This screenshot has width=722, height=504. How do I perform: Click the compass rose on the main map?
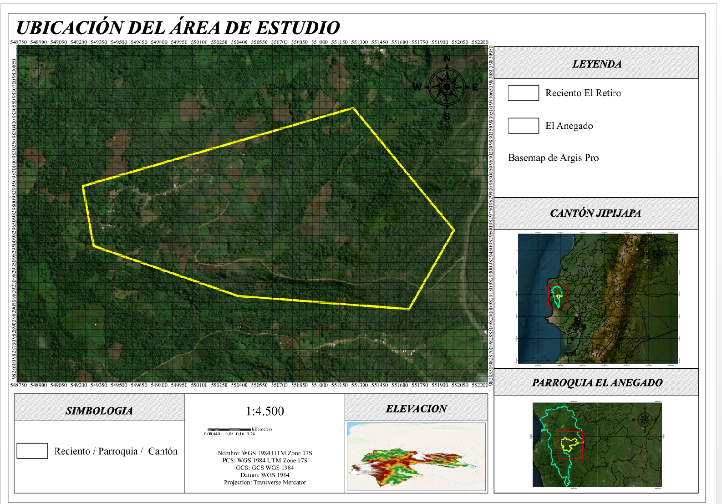447,87
